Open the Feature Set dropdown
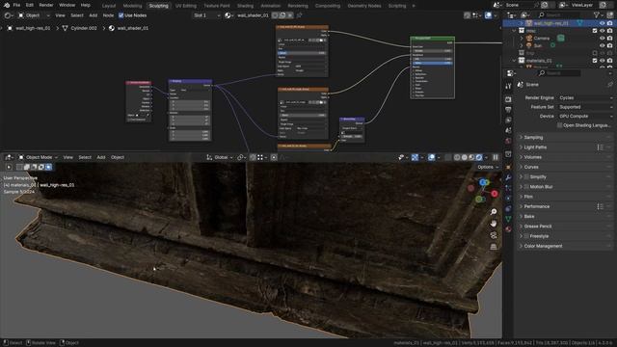 [x=585, y=107]
